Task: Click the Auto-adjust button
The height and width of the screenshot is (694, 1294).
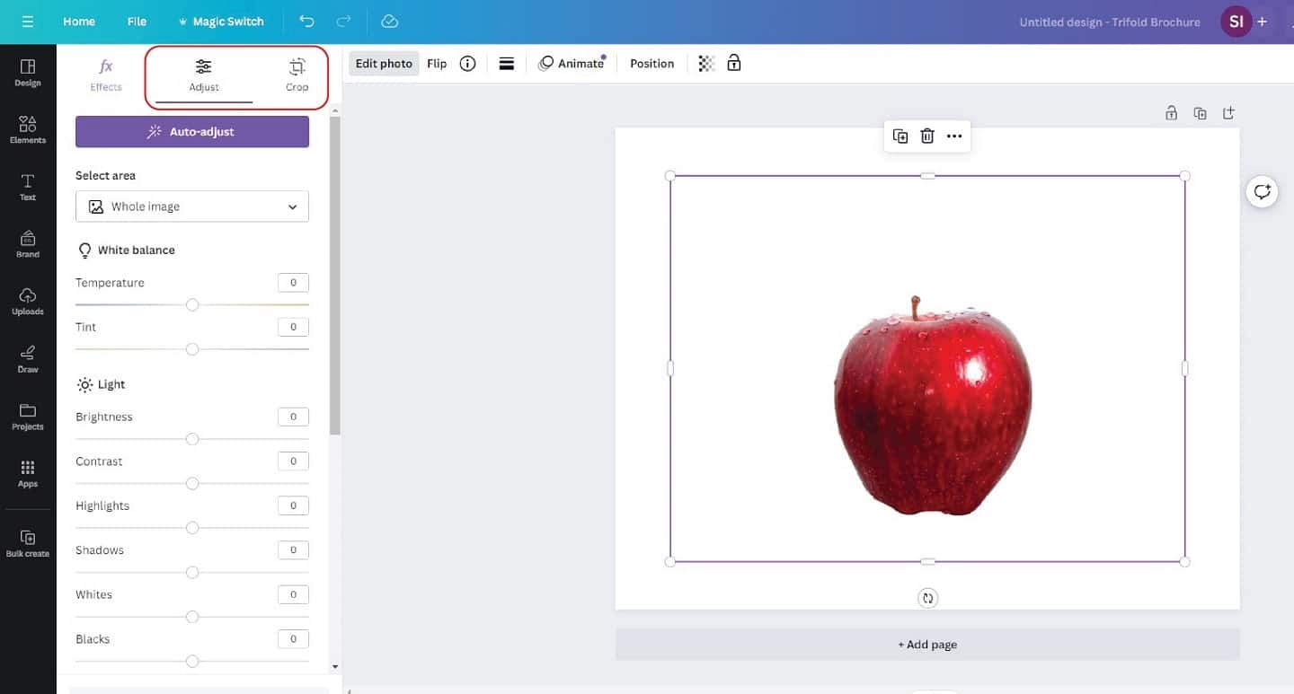Action: [x=191, y=131]
